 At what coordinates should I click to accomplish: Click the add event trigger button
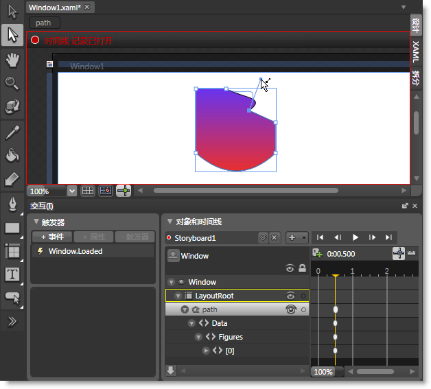(x=51, y=237)
